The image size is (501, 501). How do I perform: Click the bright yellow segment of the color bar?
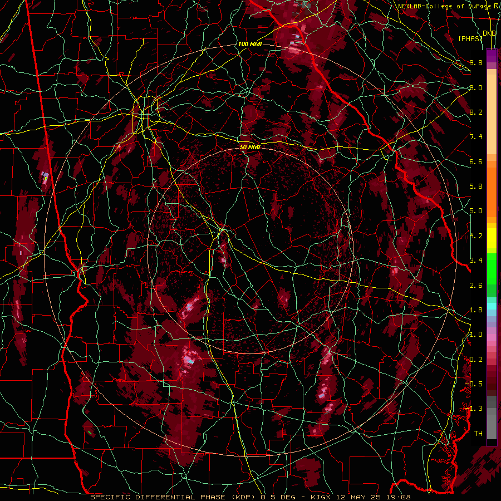(492, 238)
